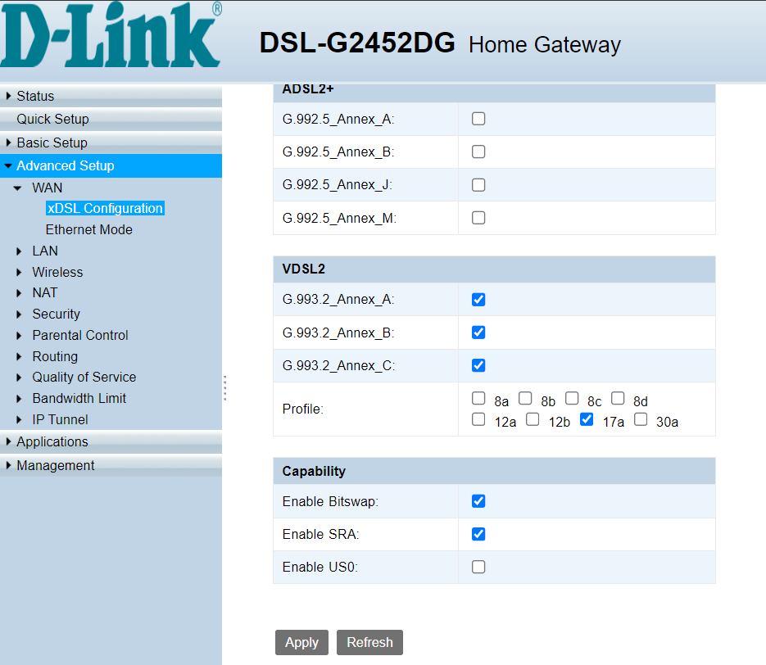766x665 pixels.
Task: Select Security in the sidebar
Action: click(x=57, y=314)
